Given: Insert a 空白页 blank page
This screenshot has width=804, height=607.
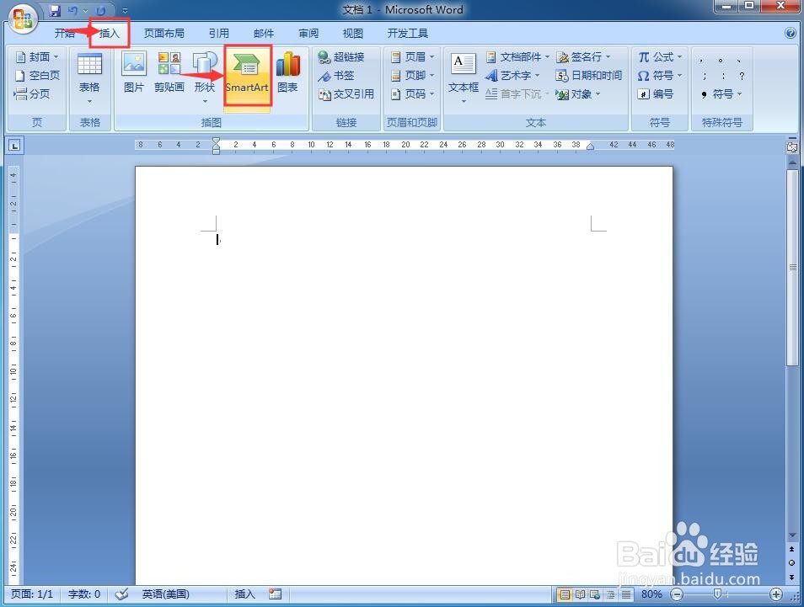Looking at the screenshot, I should click(37, 75).
